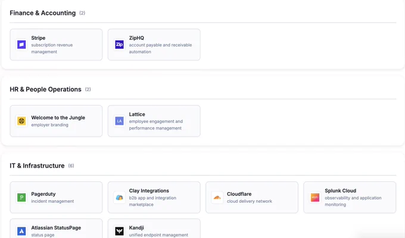Click 'incident management' description text
This screenshot has height=238, width=405.
pos(52,201)
